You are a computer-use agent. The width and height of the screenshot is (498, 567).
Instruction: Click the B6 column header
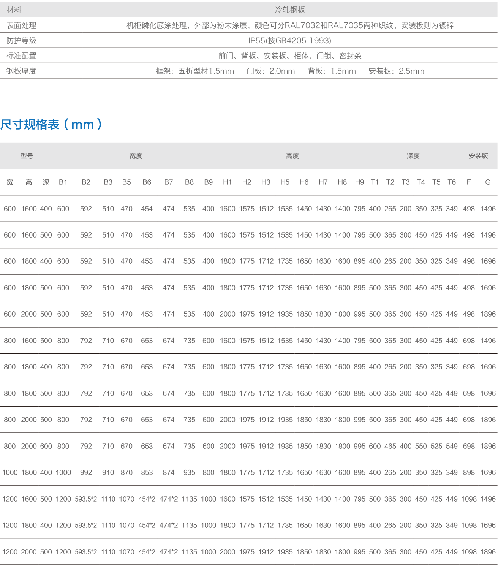click(147, 182)
